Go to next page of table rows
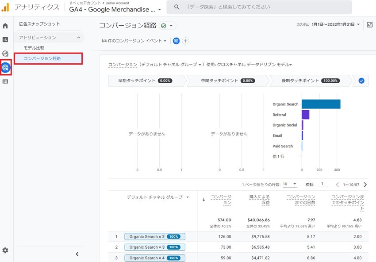This screenshot has width=376, height=262. [365, 185]
